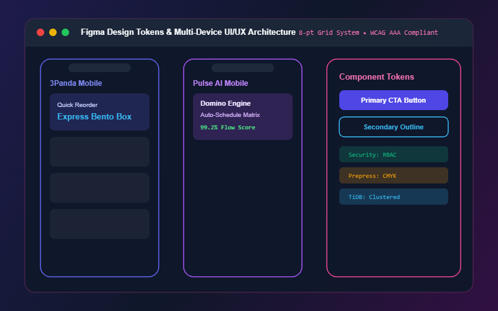The height and width of the screenshot is (311, 498).
Task: Select the Prepress: CMYK token chip
Action: [x=393, y=176]
